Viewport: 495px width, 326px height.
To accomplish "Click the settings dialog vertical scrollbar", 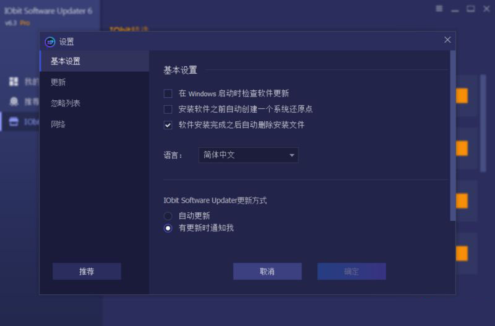I will 453,135.
